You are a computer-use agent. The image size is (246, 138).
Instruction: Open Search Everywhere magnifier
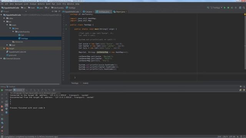[244, 8]
